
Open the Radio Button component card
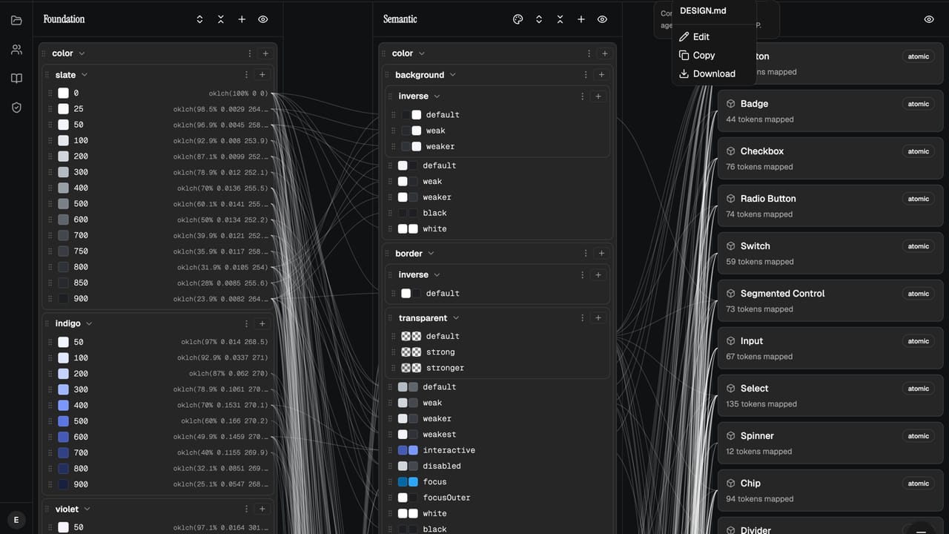(x=829, y=206)
